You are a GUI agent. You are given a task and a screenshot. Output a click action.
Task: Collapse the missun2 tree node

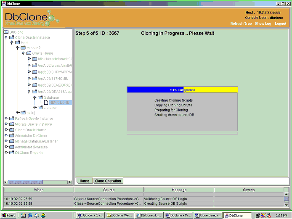[18, 48]
